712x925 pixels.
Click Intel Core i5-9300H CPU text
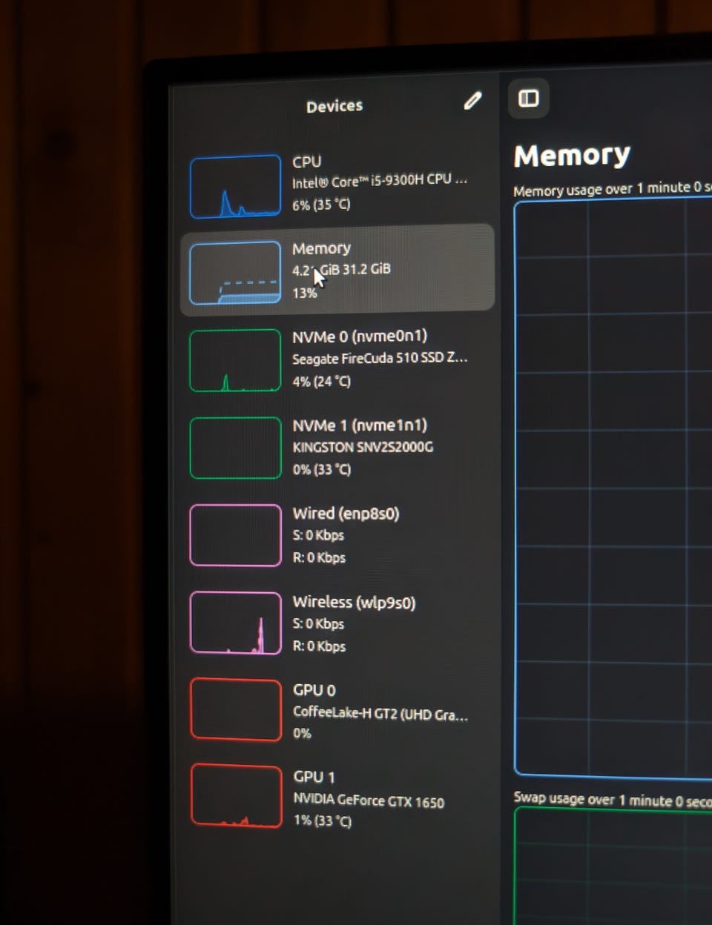pyautogui.click(x=380, y=181)
